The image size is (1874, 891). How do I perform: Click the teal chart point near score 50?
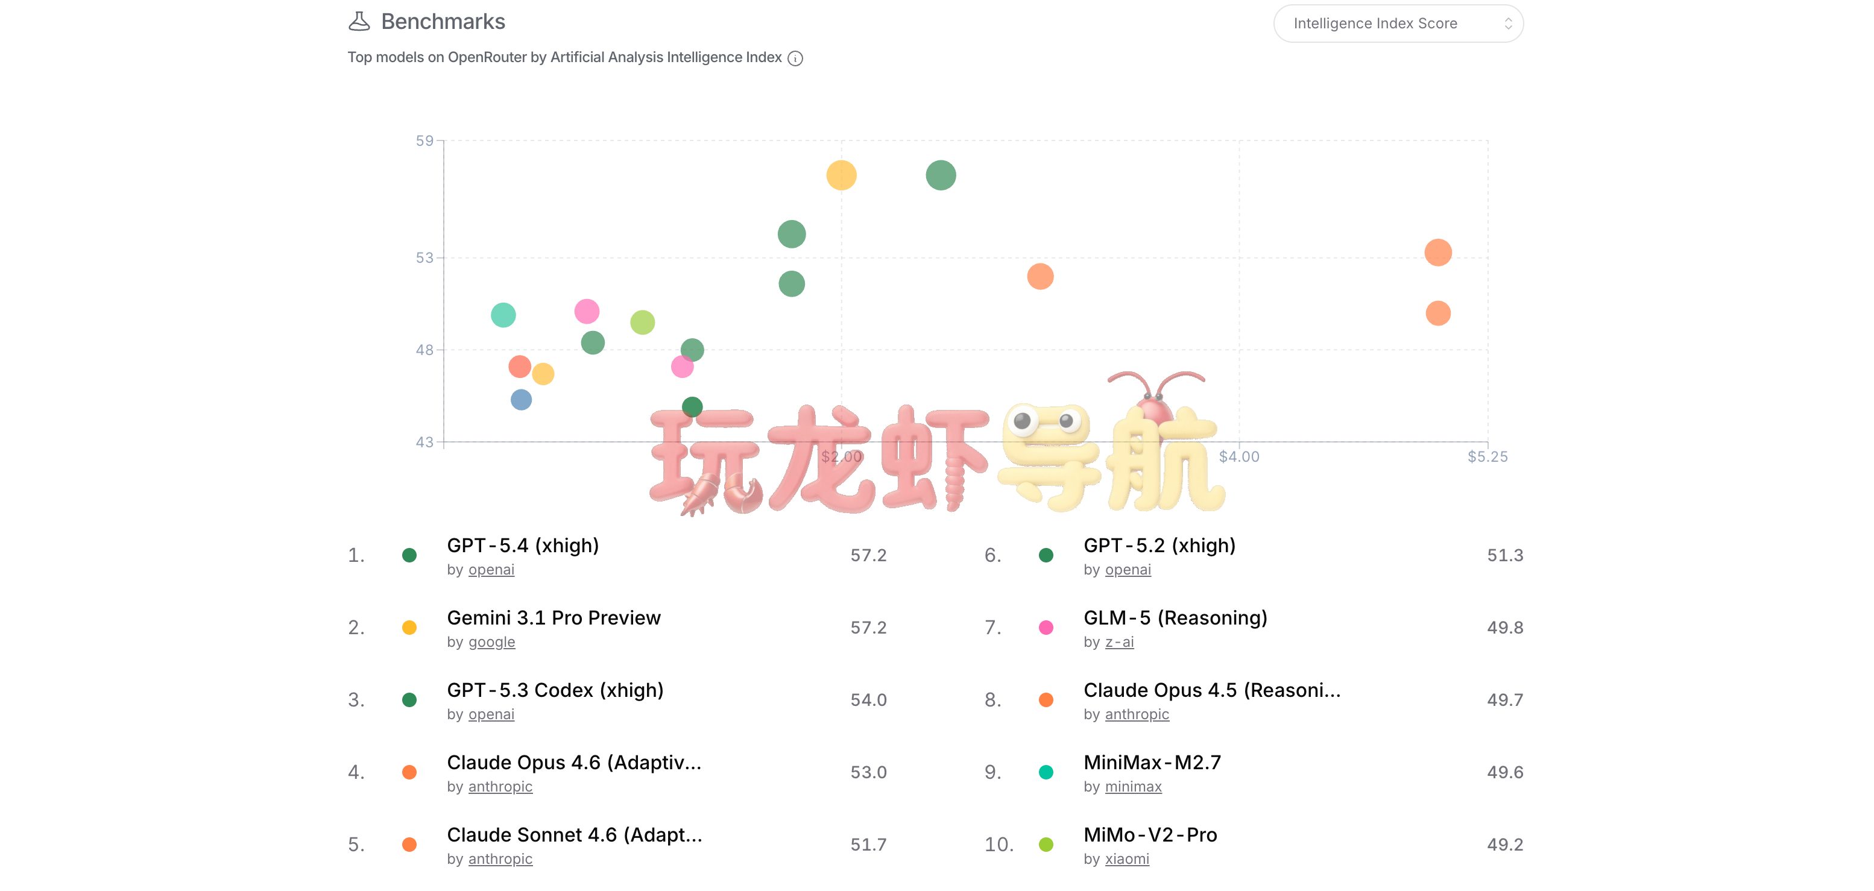[x=503, y=315]
